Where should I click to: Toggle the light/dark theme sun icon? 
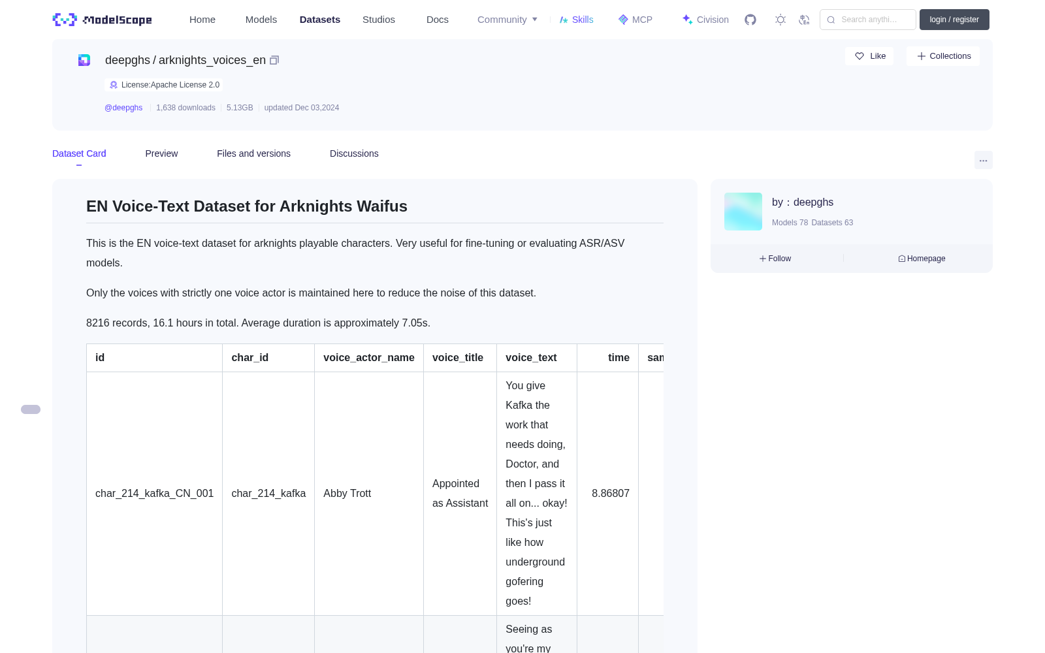780,20
